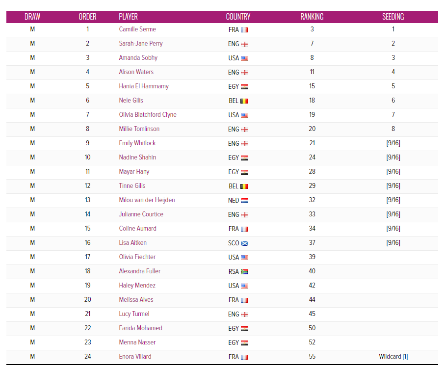Click the Egypt flag beside Hania El Hammamy

[244, 87]
